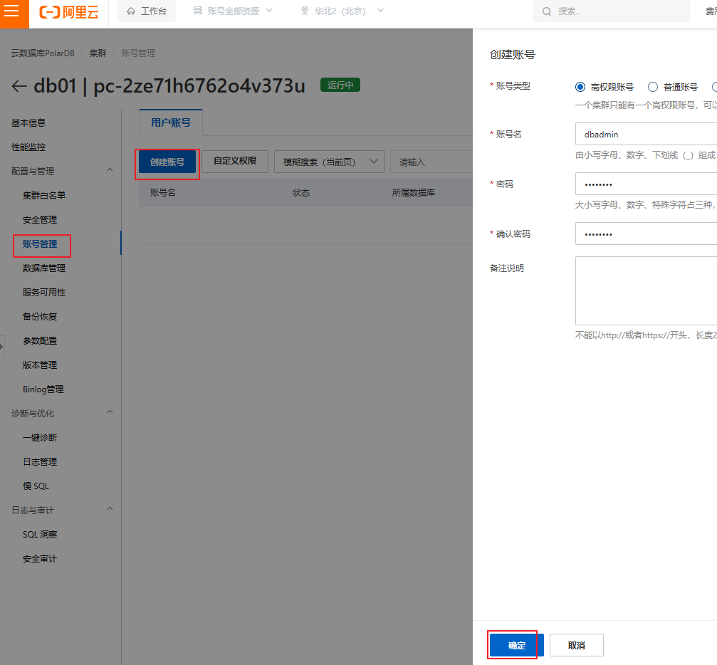Viewport: 717px width, 665px height.
Task: Go to the 集群 breadcrumb link
Action: tap(98, 53)
